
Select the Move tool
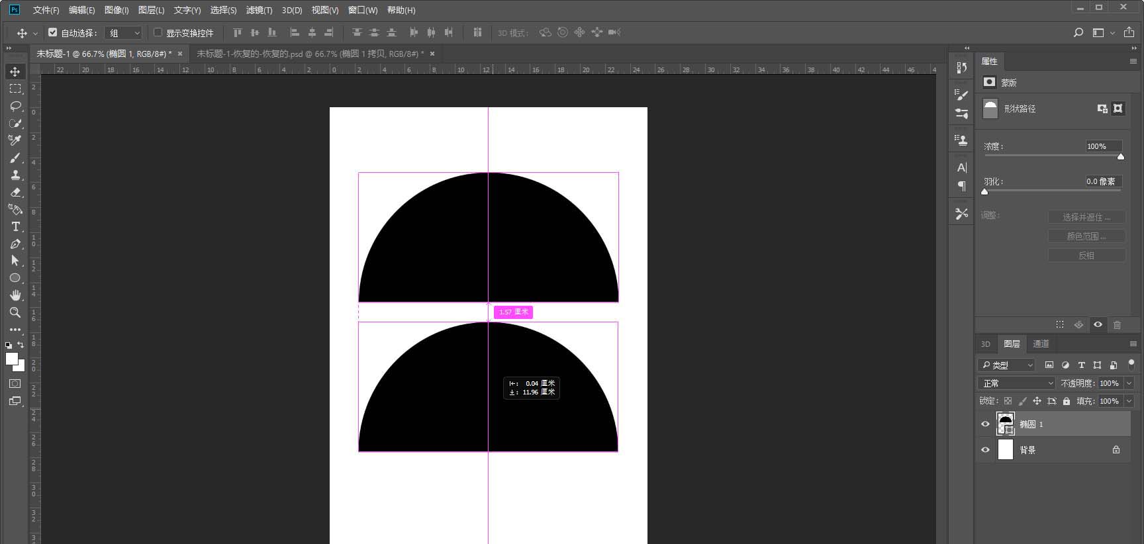point(15,71)
